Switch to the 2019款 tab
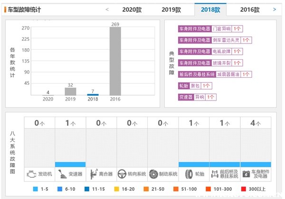 171,9
